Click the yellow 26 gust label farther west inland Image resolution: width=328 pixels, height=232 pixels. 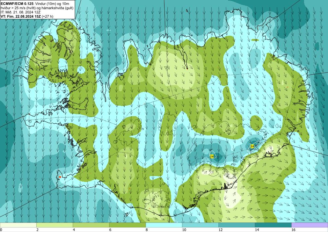212,156
